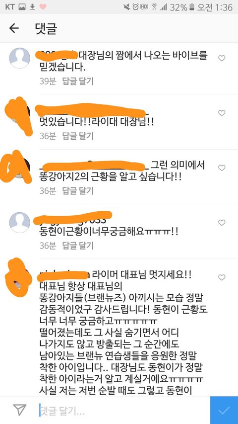The height and width of the screenshot is (424, 238).
Task: Tap the pink heart notification icon
Action: pyautogui.click(x=43, y=7)
